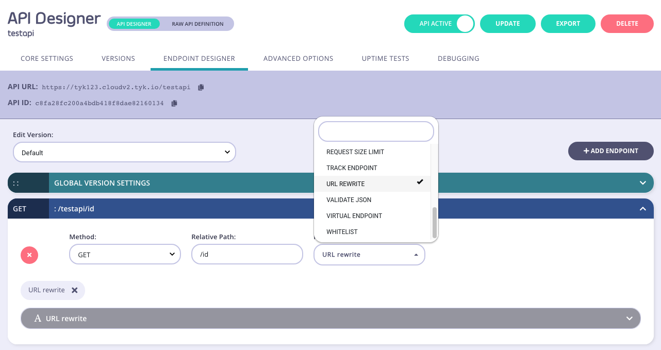Select RAW API DEFINITION view
This screenshot has width=661, height=350.
pos(198,23)
